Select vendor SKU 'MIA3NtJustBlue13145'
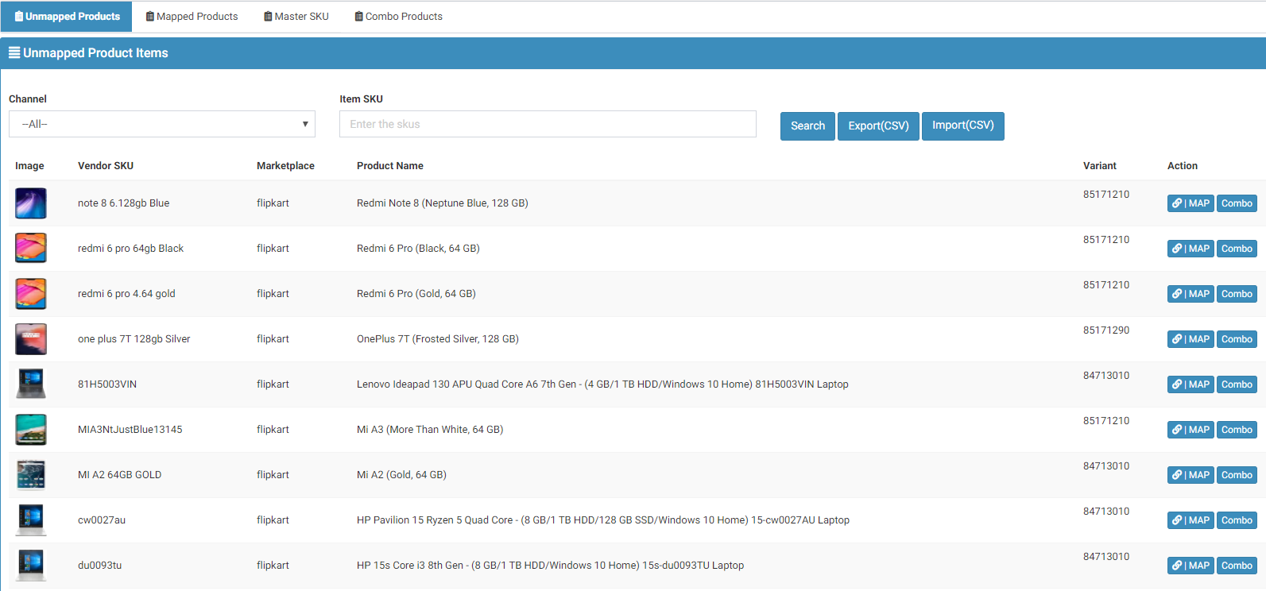This screenshot has width=1266, height=591. click(130, 430)
